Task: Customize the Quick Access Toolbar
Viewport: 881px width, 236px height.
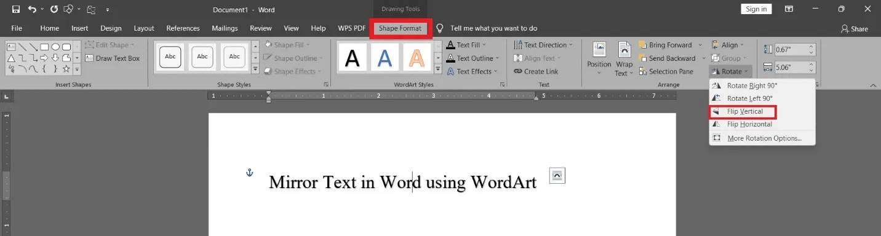Action: 108,10
